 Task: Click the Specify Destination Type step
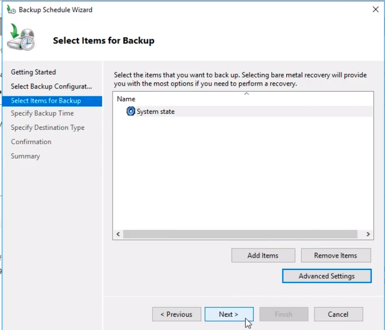[x=48, y=128]
